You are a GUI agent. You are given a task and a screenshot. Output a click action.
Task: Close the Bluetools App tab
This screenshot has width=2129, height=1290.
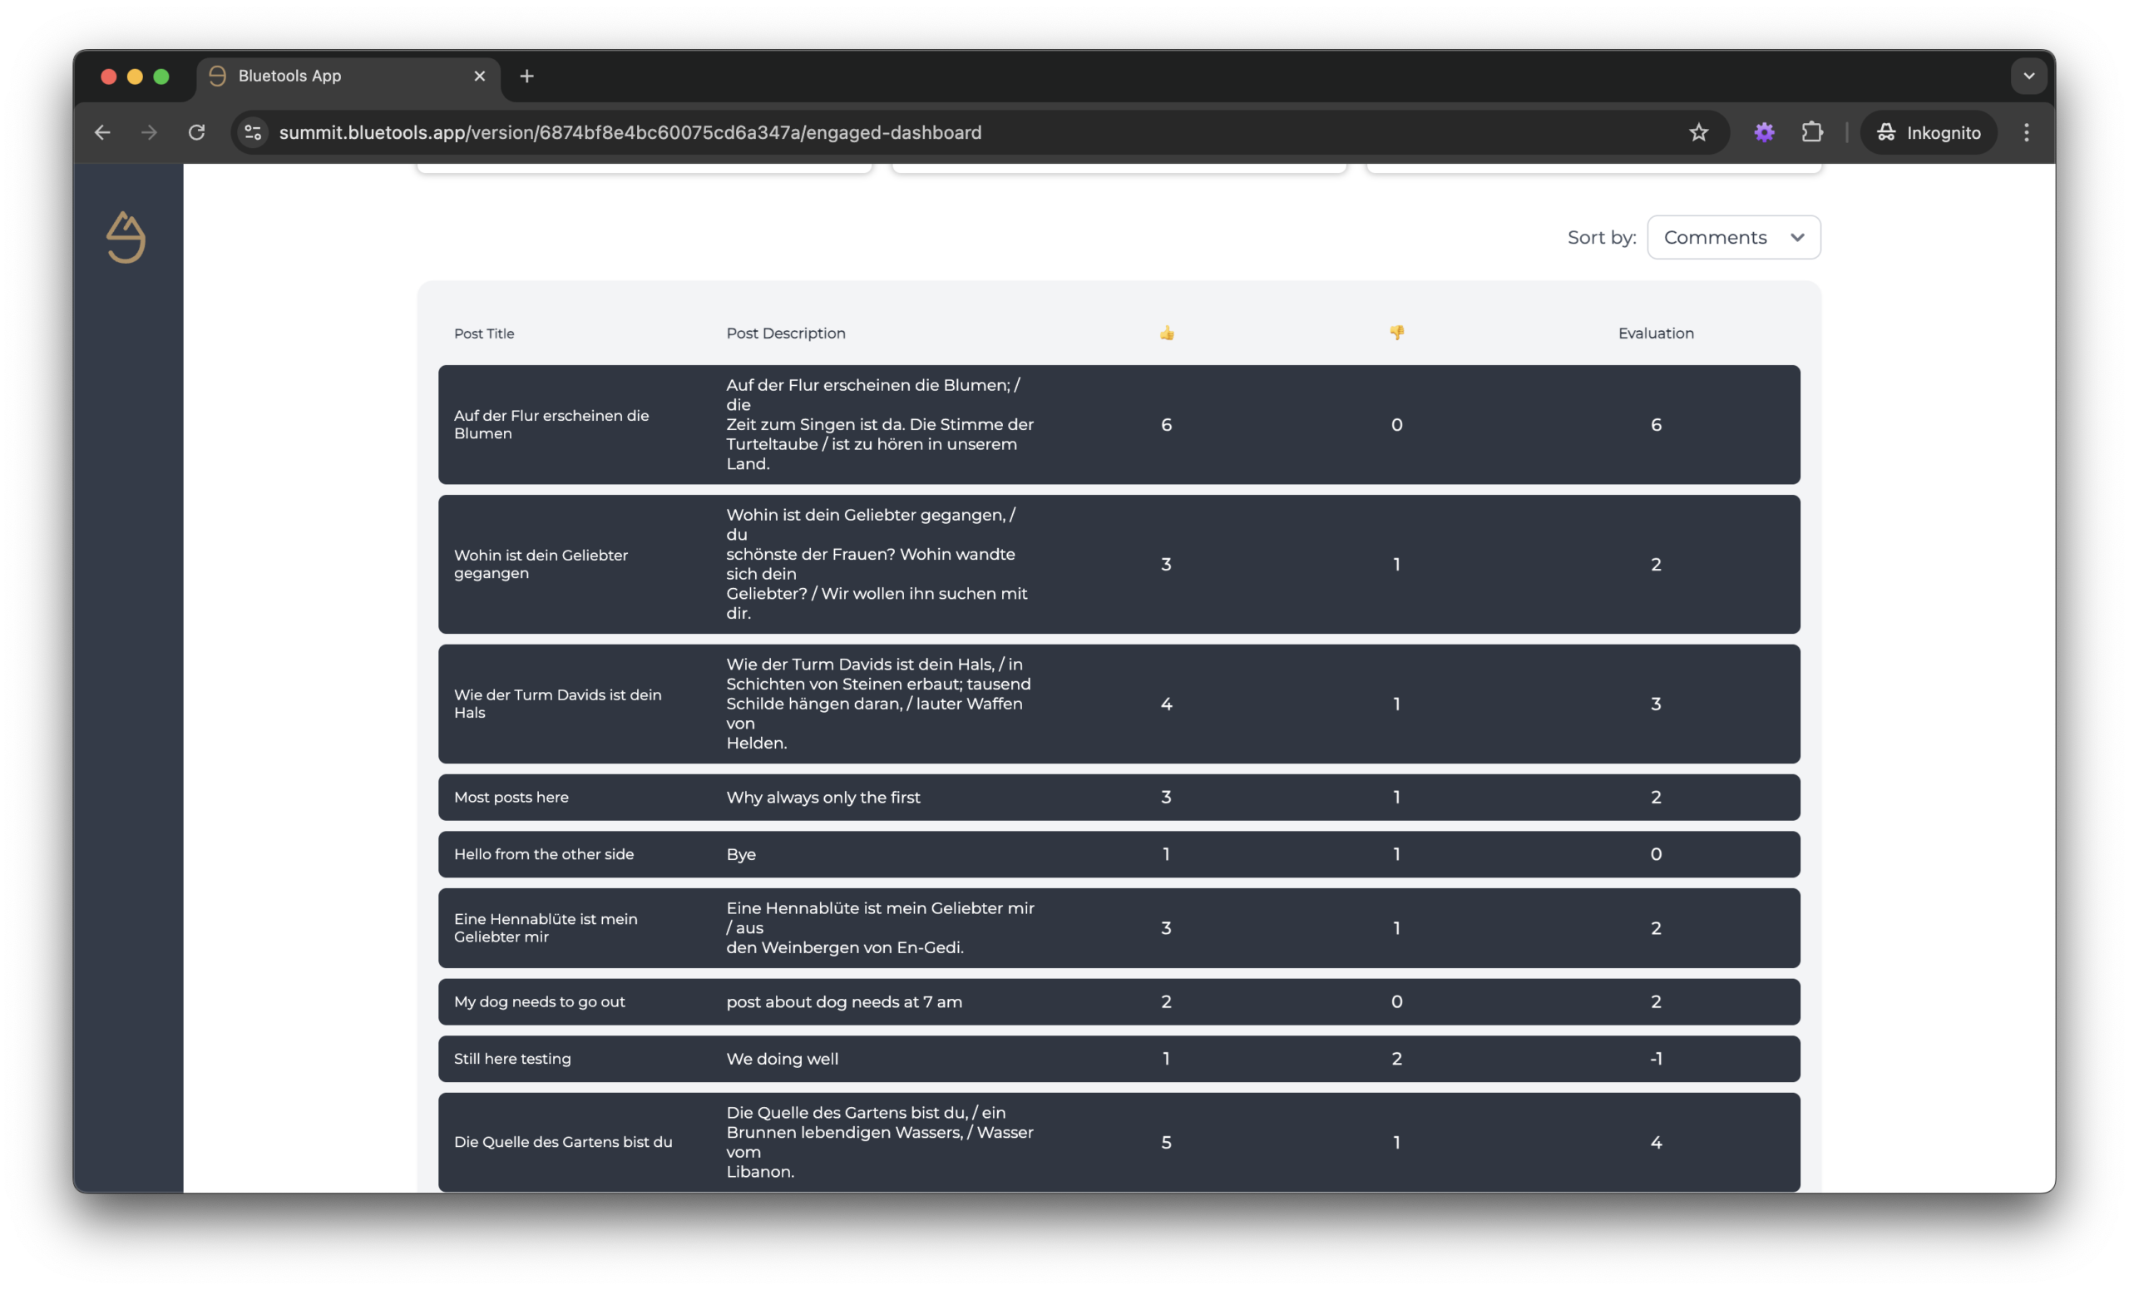(480, 76)
